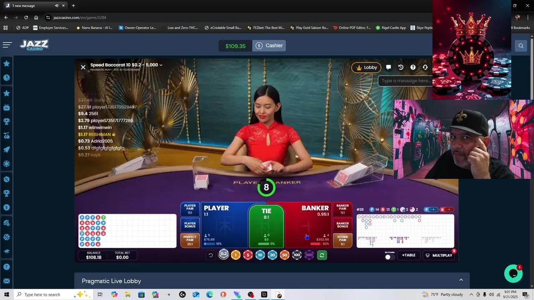Click the +TABLE button
This screenshot has height=300, width=534.
pyautogui.click(x=408, y=255)
